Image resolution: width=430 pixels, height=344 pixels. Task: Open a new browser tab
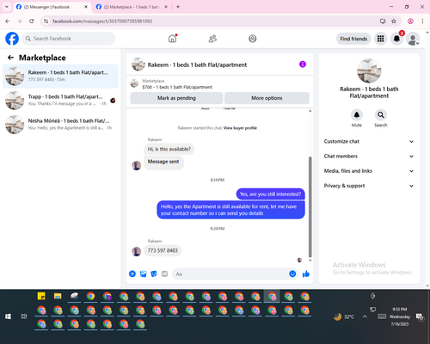(178, 7)
